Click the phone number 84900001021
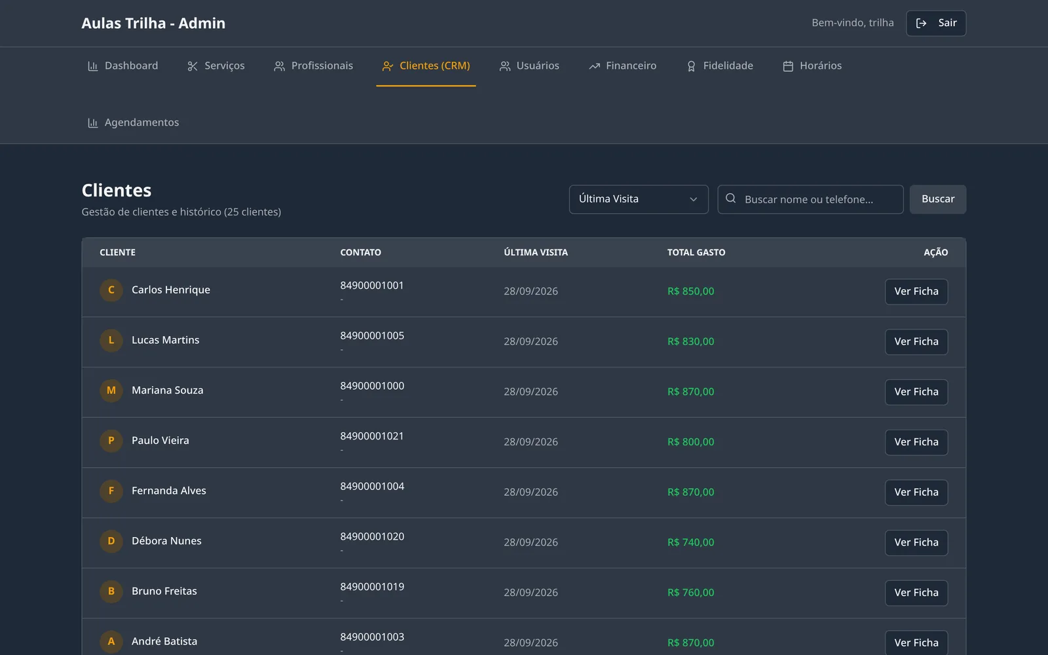Viewport: 1048px width, 655px height. [372, 436]
